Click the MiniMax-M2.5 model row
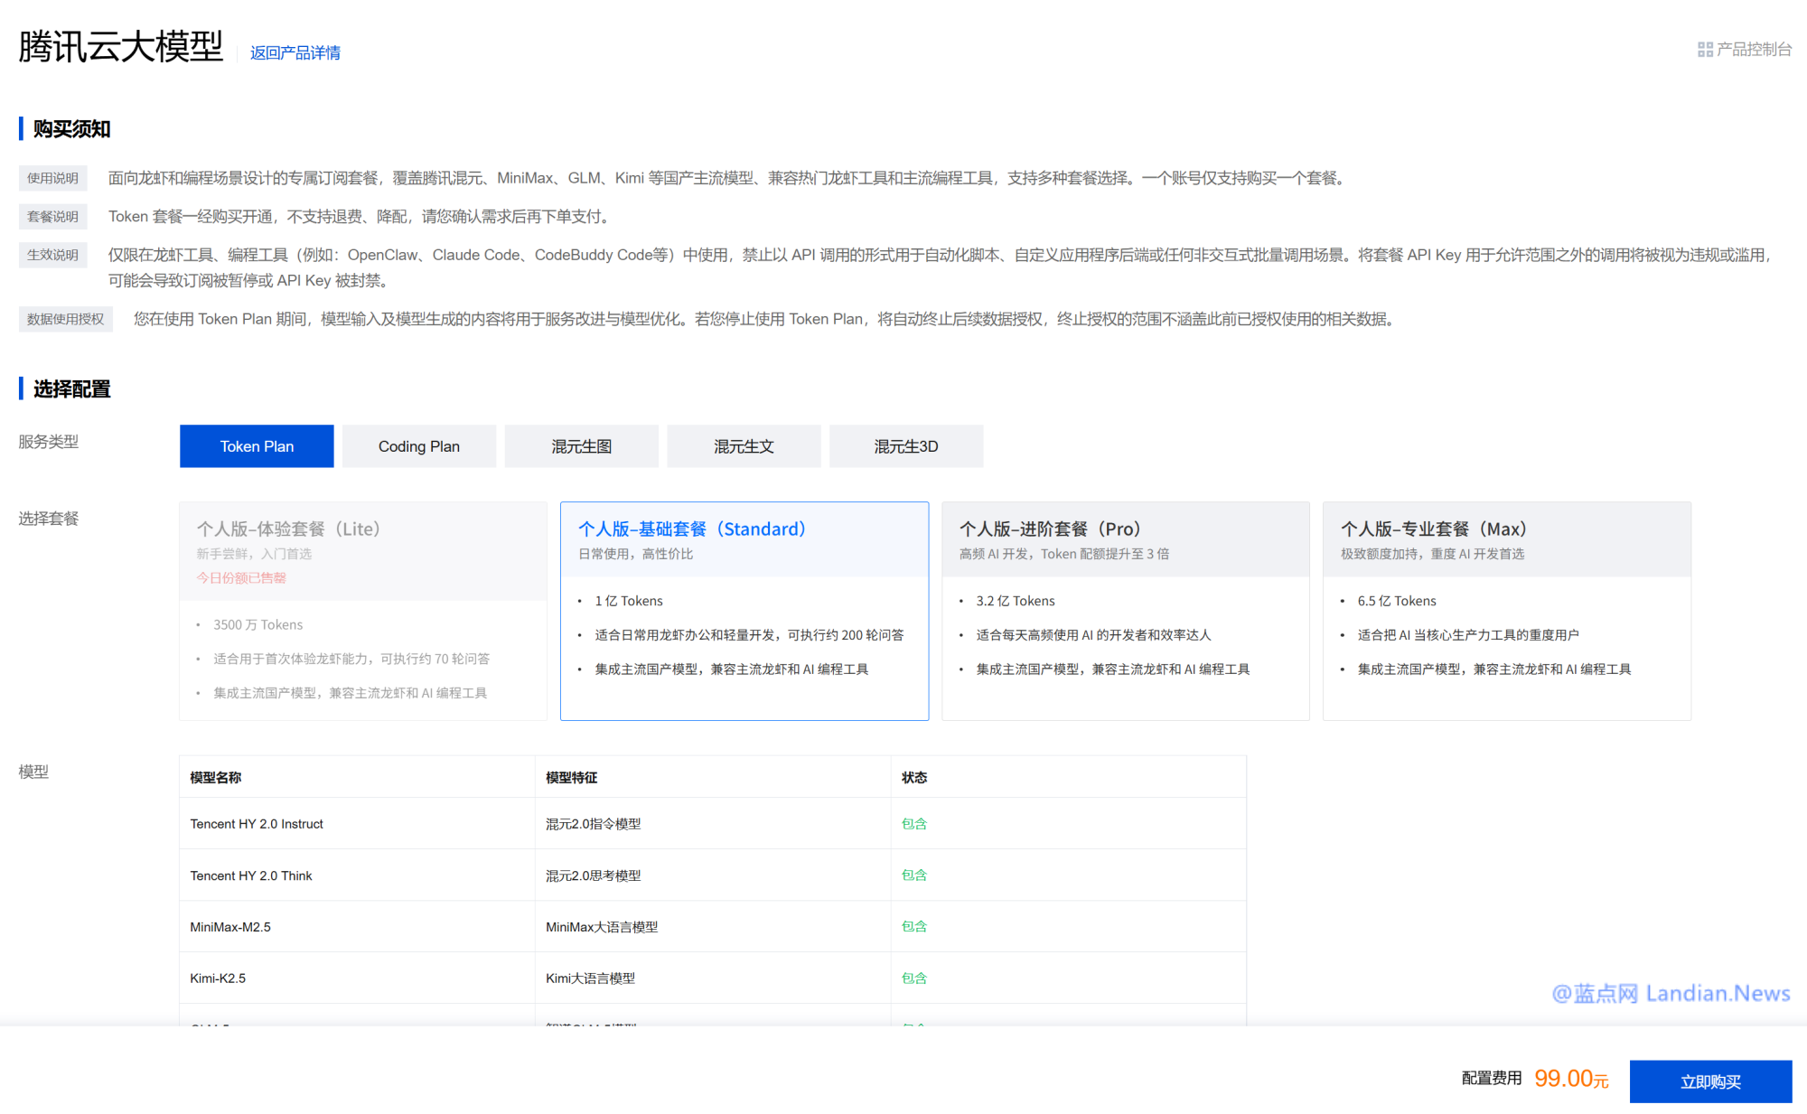1807x1114 pixels. 229,926
